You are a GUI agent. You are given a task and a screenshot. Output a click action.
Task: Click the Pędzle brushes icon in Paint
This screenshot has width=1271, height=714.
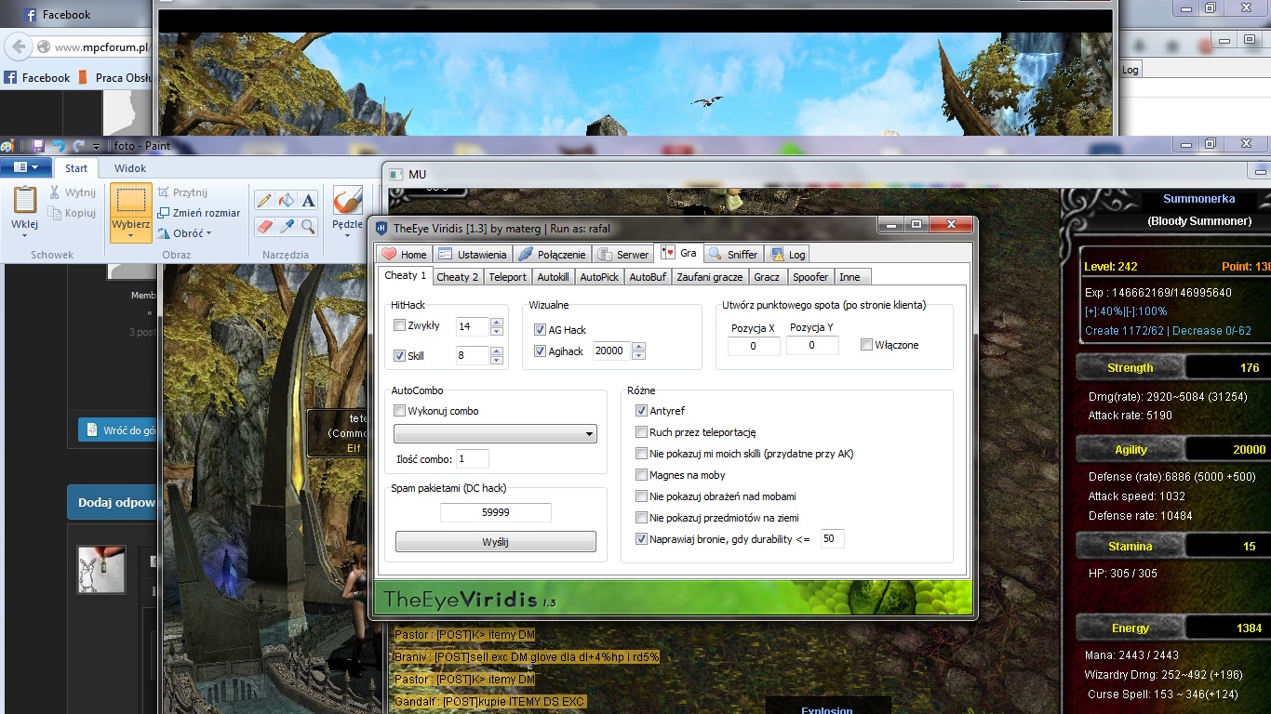coord(347,201)
